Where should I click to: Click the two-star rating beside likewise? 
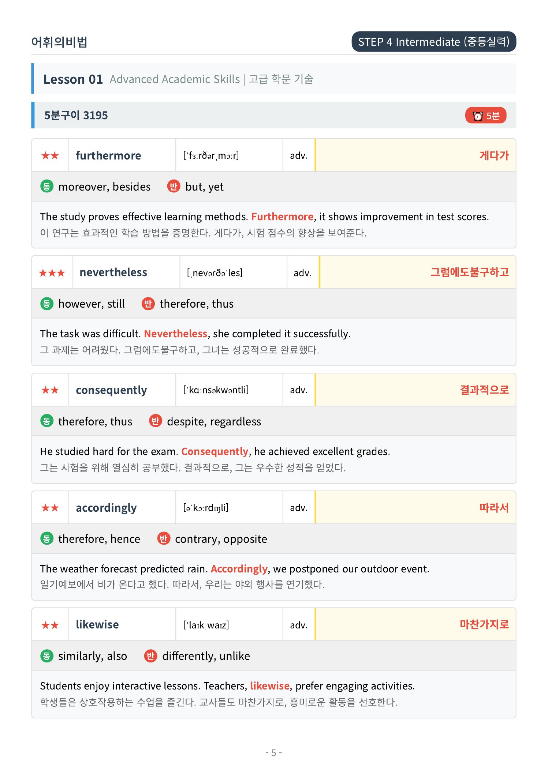point(50,625)
